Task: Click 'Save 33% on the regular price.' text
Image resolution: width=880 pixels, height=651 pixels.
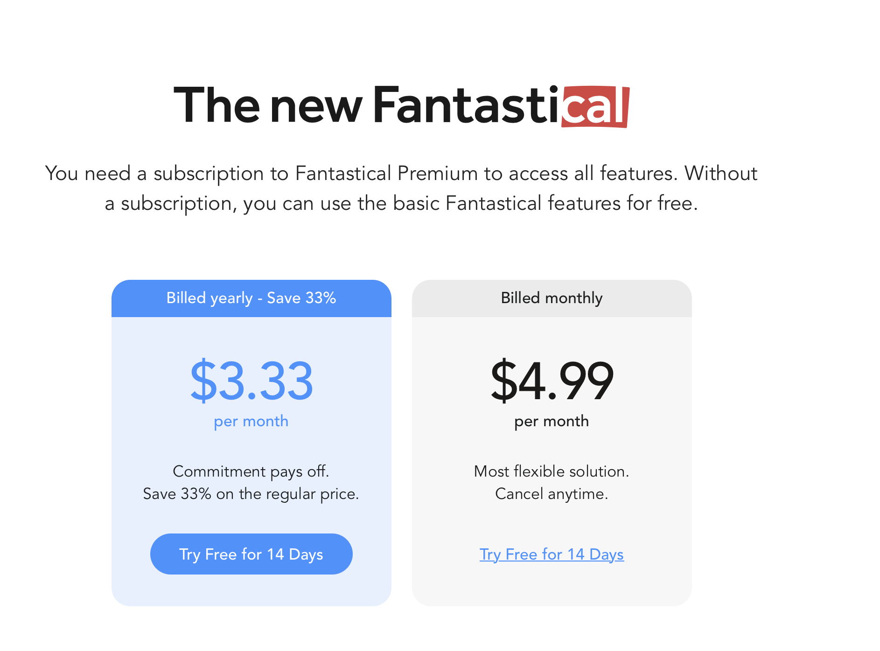Action: 251,494
